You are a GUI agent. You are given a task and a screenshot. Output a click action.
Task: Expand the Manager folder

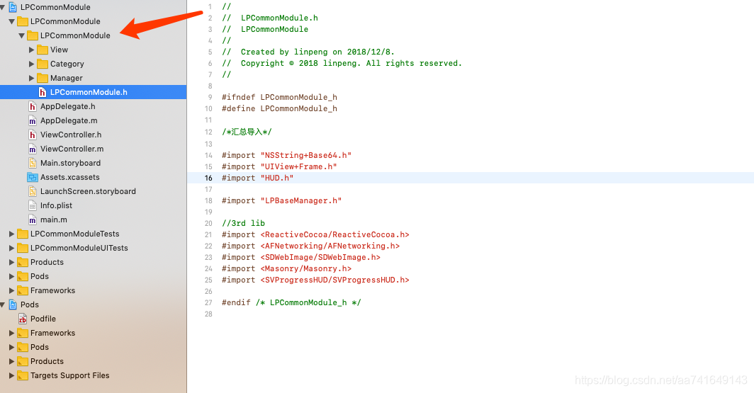(x=31, y=79)
